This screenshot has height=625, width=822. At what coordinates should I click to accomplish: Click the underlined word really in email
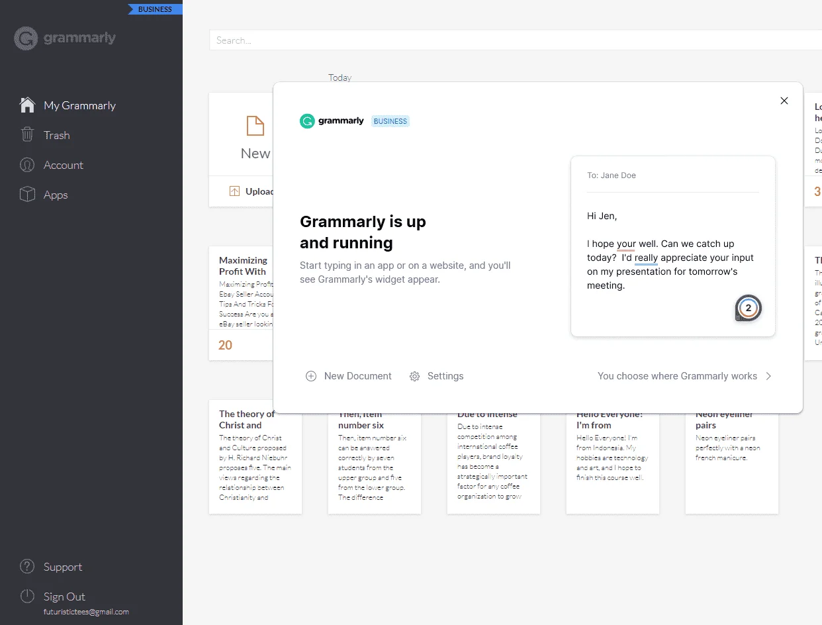click(646, 258)
